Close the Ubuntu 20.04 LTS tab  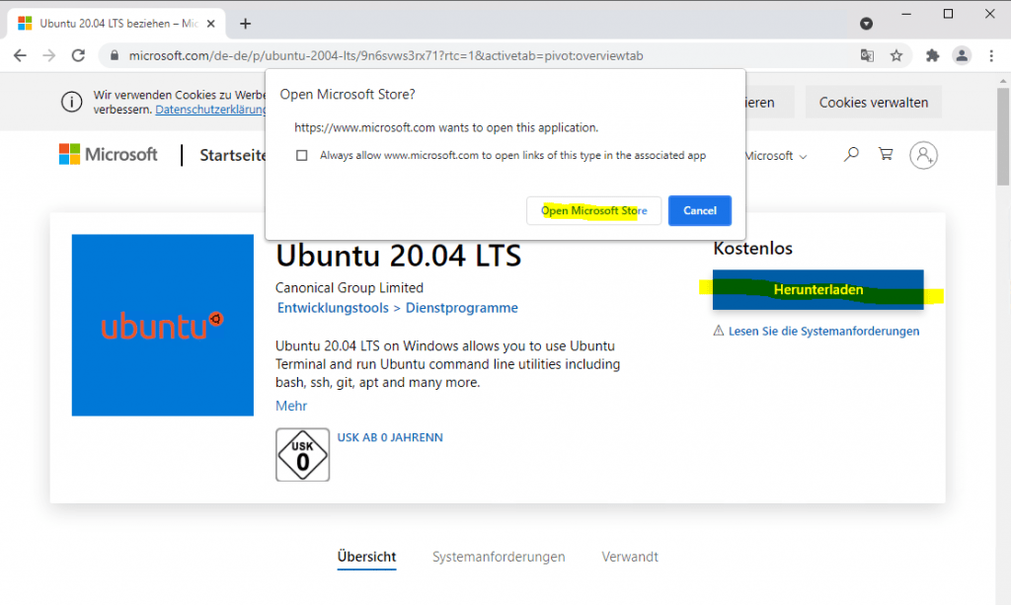point(210,24)
